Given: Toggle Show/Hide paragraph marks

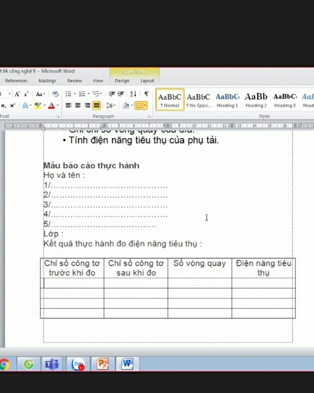Looking at the screenshot, I should [x=146, y=94].
